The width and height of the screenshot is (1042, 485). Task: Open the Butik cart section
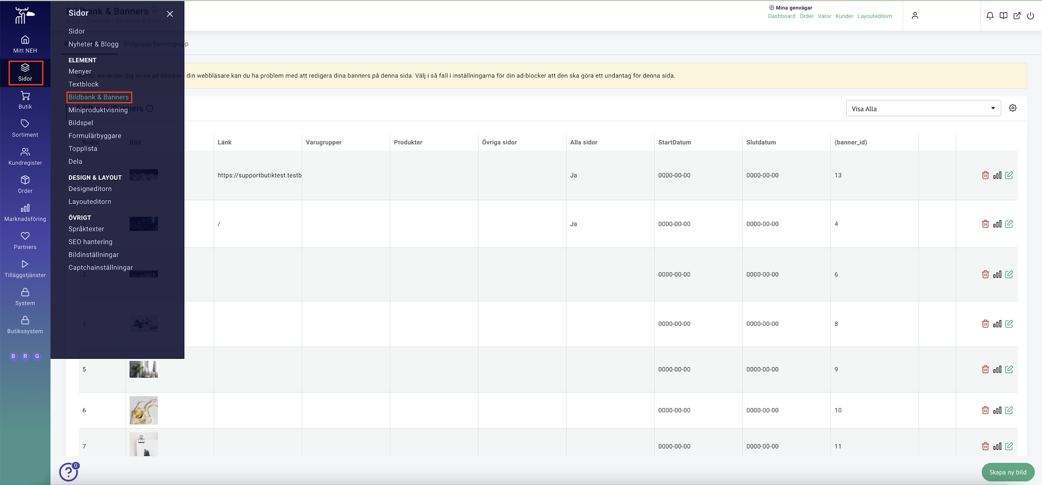[x=25, y=100]
